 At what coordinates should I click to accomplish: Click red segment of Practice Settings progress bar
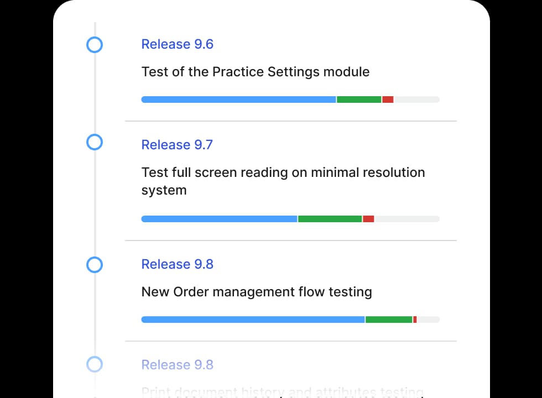click(388, 99)
